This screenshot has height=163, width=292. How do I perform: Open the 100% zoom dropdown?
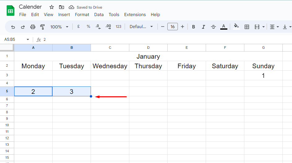pyautogui.click(x=59, y=27)
